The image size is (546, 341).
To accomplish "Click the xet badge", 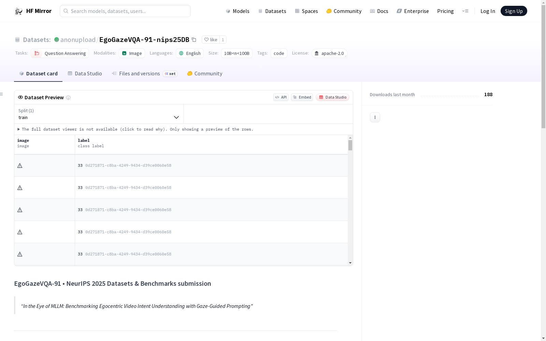I will [x=170, y=74].
